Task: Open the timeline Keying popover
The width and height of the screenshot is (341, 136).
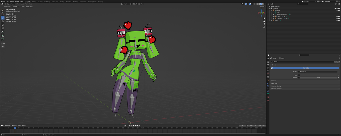Action: click(14, 126)
